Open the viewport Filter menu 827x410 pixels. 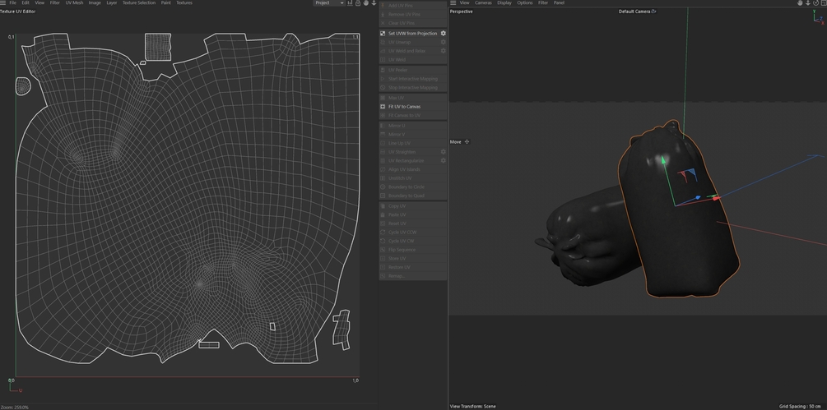[x=543, y=2]
